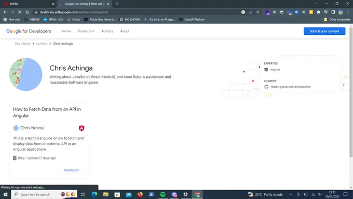The width and height of the screenshot is (353, 199).
Task: Open the Mail app on the taskbar
Action: [x=129, y=194]
